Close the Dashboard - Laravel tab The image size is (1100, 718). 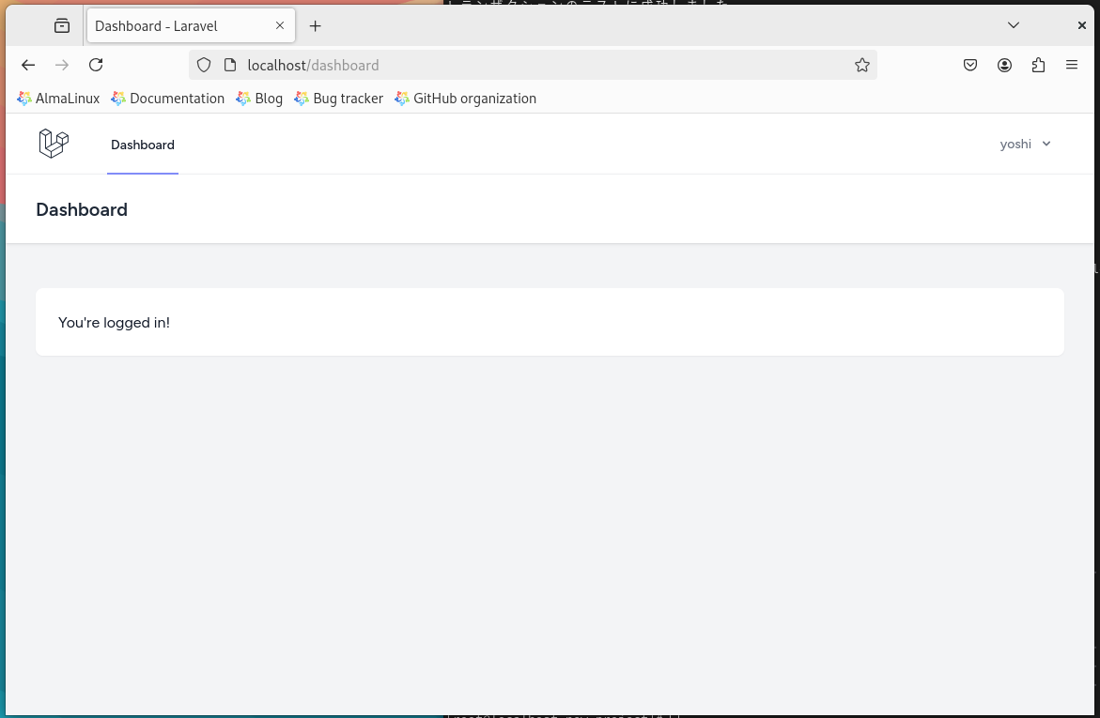280,25
